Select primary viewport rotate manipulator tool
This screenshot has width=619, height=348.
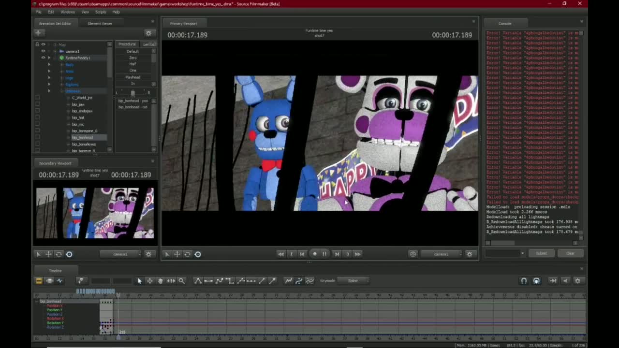(x=187, y=254)
